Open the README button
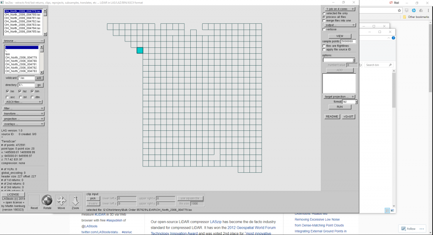Screen dimensions: 433x235 coord(332,117)
